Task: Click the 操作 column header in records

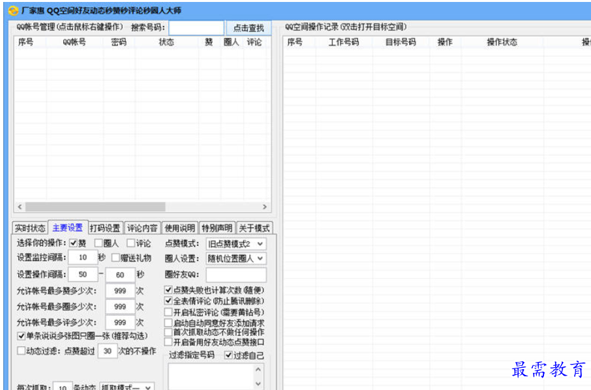Action: tap(445, 42)
